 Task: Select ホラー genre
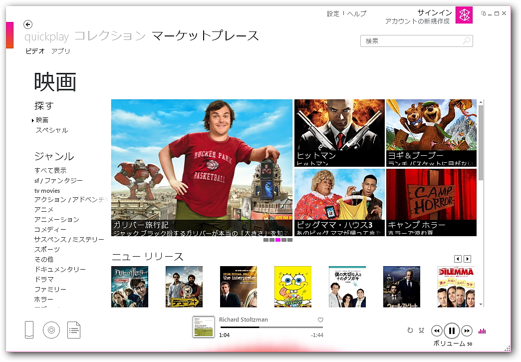click(x=44, y=299)
